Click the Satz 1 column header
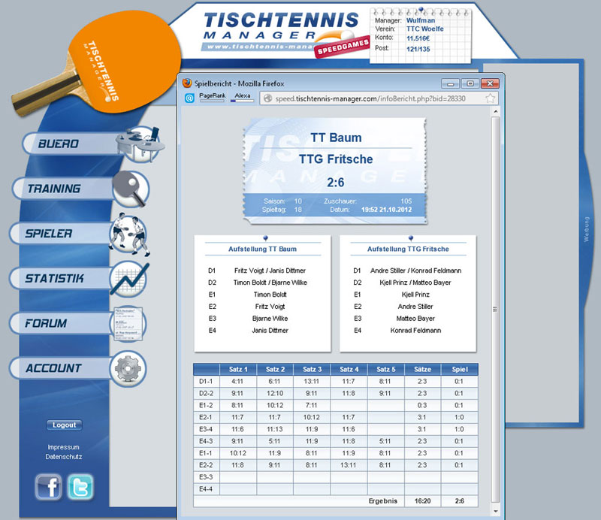 (238, 369)
